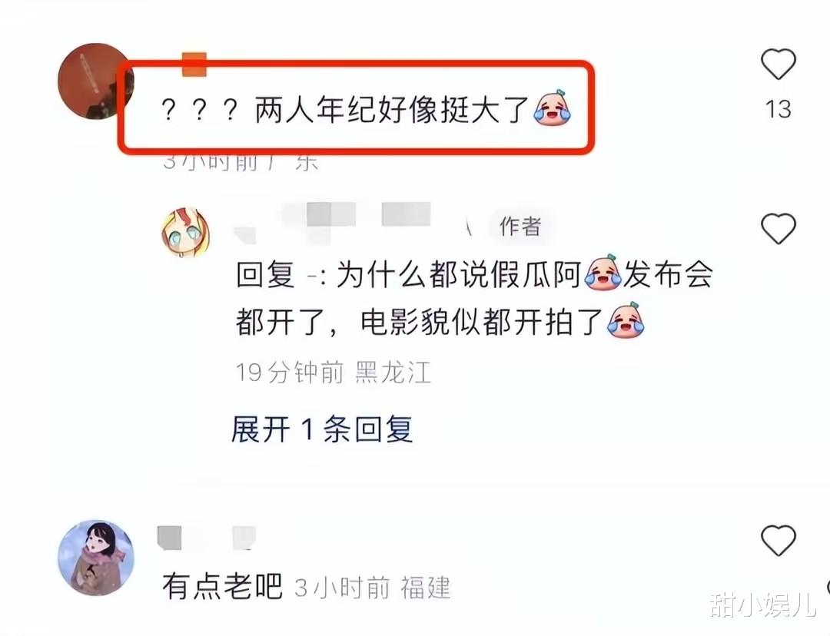Open the anime girl avatar profile
Screen dimensions: 830x636
click(x=96, y=558)
